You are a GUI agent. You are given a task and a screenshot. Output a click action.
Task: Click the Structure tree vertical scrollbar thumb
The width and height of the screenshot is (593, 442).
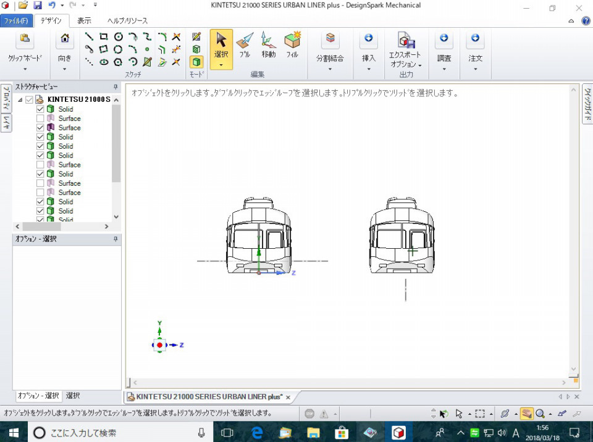click(116, 144)
